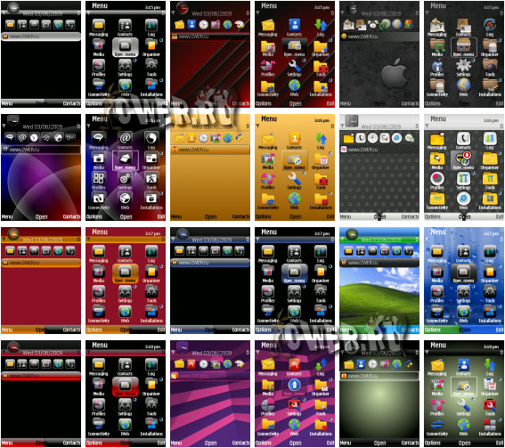
Task: Click the Apple logo wallpaper thumbnail
Action: point(379,54)
